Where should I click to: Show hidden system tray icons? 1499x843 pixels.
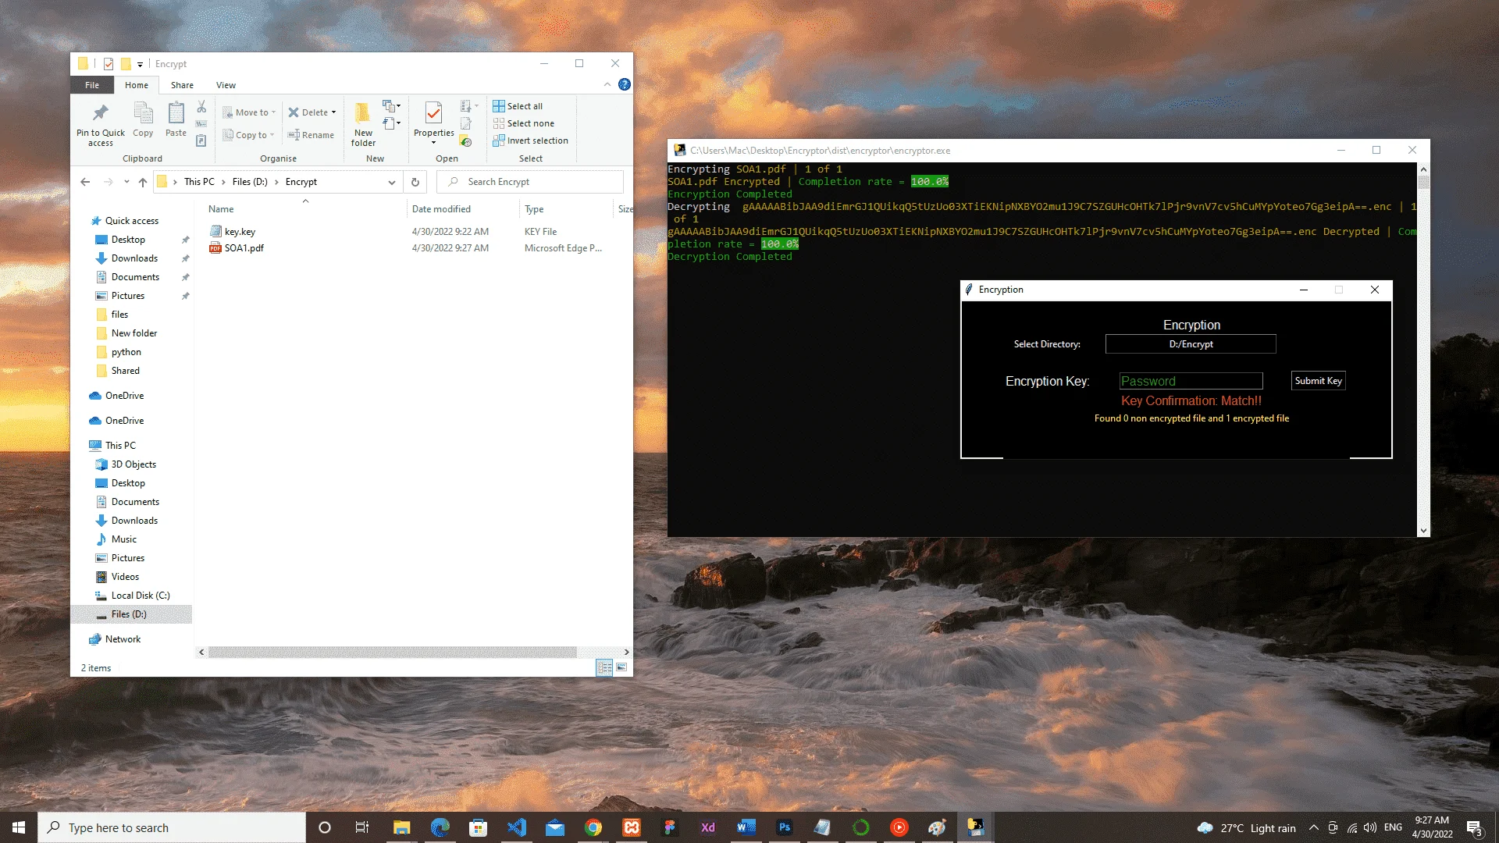tap(1314, 827)
